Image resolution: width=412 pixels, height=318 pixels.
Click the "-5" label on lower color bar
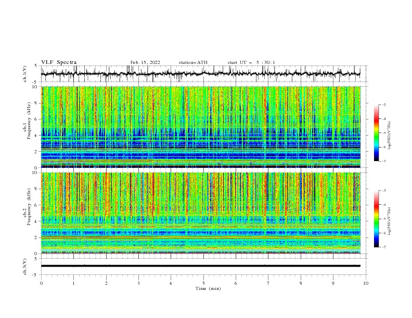[383, 219]
